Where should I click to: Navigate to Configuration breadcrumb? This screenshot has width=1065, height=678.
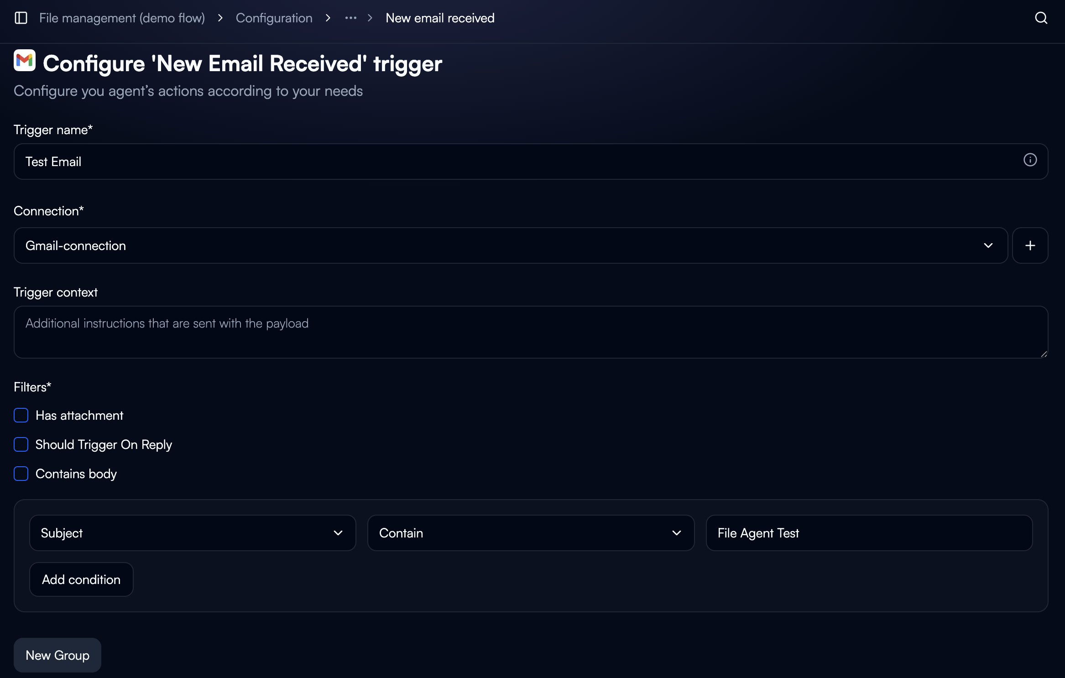coord(274,18)
